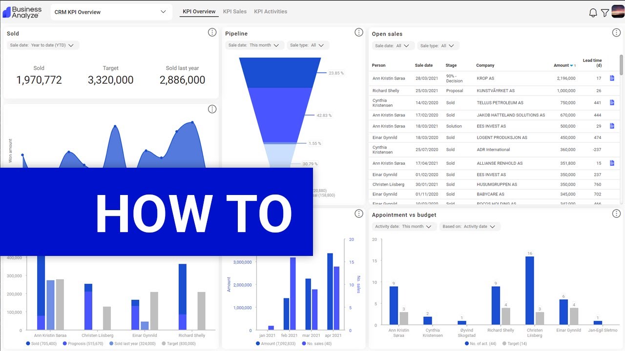The width and height of the screenshot is (625, 351).
Task: Click lead time value -237
Action: click(597, 150)
